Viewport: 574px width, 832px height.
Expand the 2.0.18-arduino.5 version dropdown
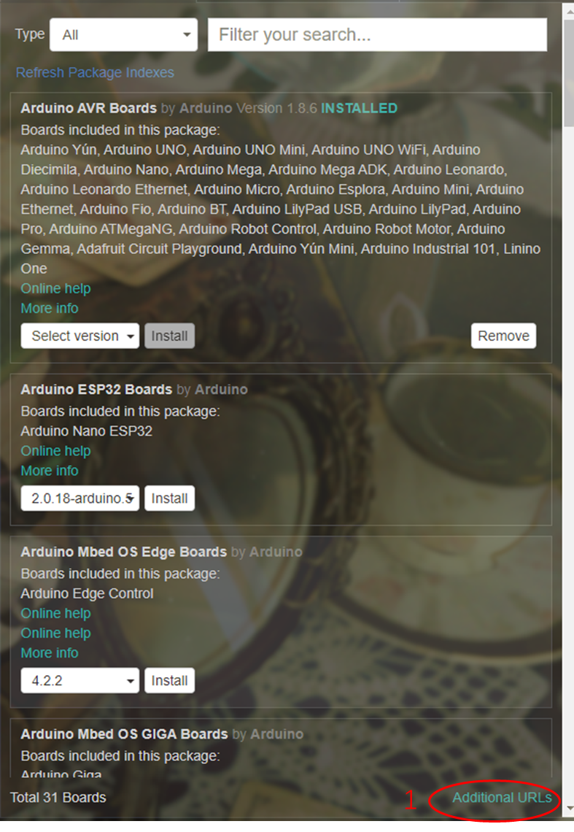tap(80, 498)
